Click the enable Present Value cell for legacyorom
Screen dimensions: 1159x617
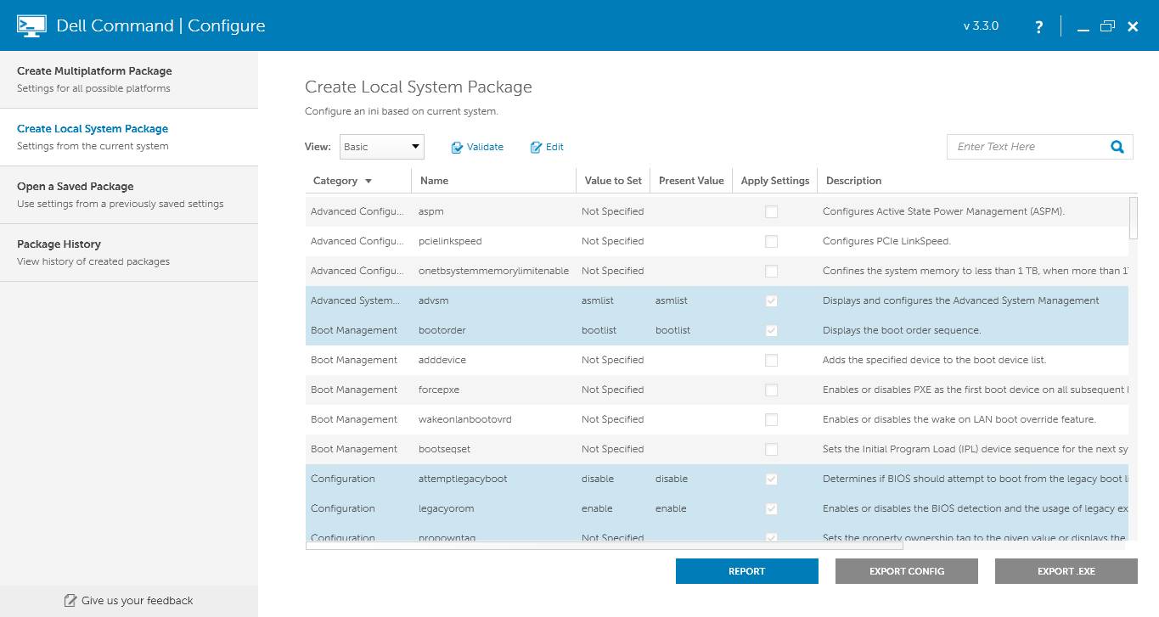[x=671, y=508]
